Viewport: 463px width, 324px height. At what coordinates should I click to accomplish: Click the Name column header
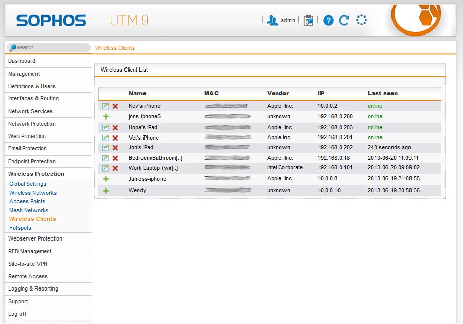tap(137, 93)
